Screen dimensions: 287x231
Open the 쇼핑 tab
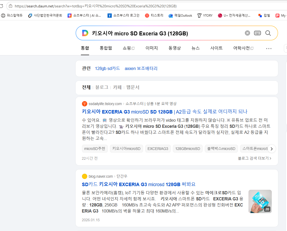coord(129,48)
